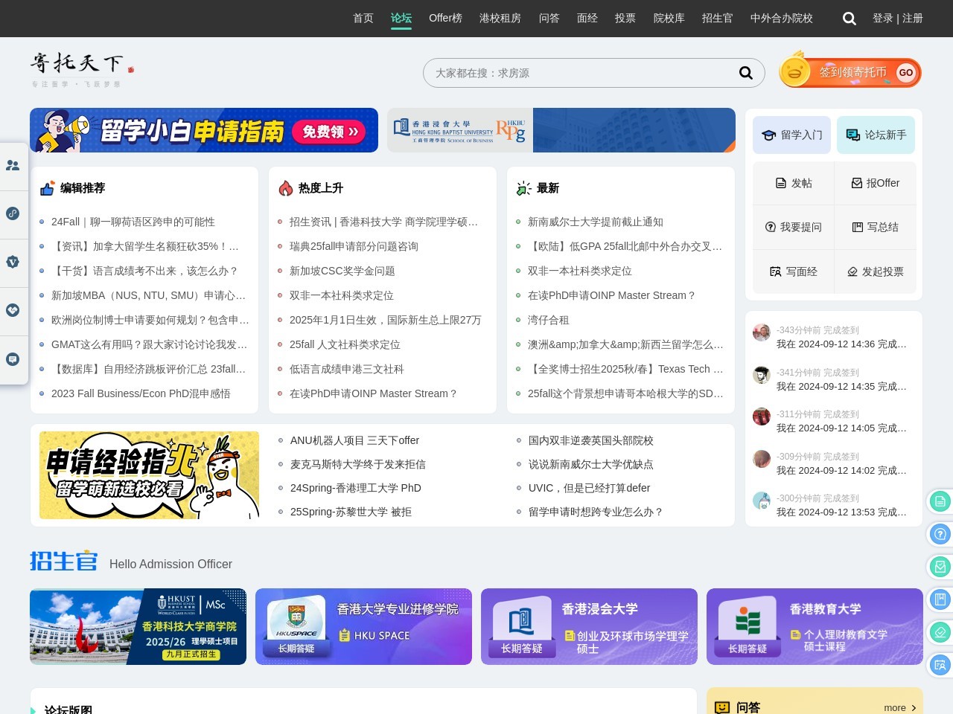Viewport: 953px width, 714px height.
Task: Expand the 问答 section with more arrow
Action: coord(899,707)
